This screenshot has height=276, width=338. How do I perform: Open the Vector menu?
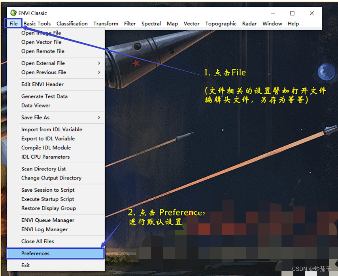point(191,23)
